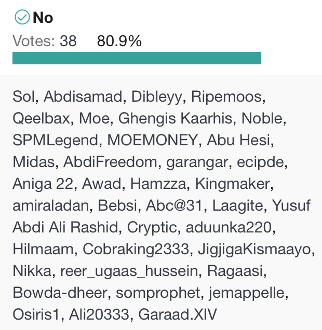Screen dimensions: 322x330
Task: Open AbdiFreedom member page
Action: click(x=110, y=162)
